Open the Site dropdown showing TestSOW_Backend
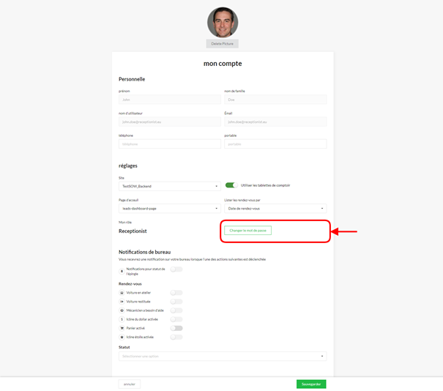Screen dimensions: 443x391 pos(169,187)
